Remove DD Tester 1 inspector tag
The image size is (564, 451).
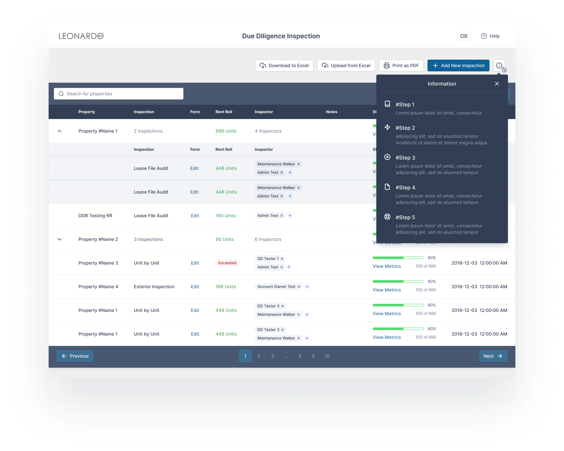pyautogui.click(x=282, y=259)
